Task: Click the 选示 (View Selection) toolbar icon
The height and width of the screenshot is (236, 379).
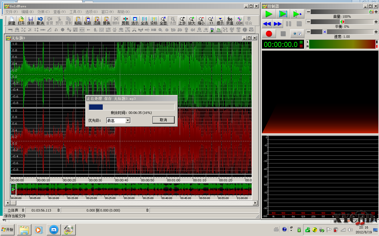Action: coord(135,21)
